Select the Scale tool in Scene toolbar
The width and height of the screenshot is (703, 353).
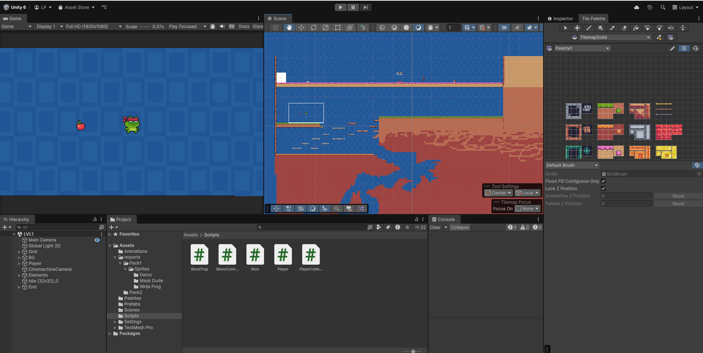[326, 27]
